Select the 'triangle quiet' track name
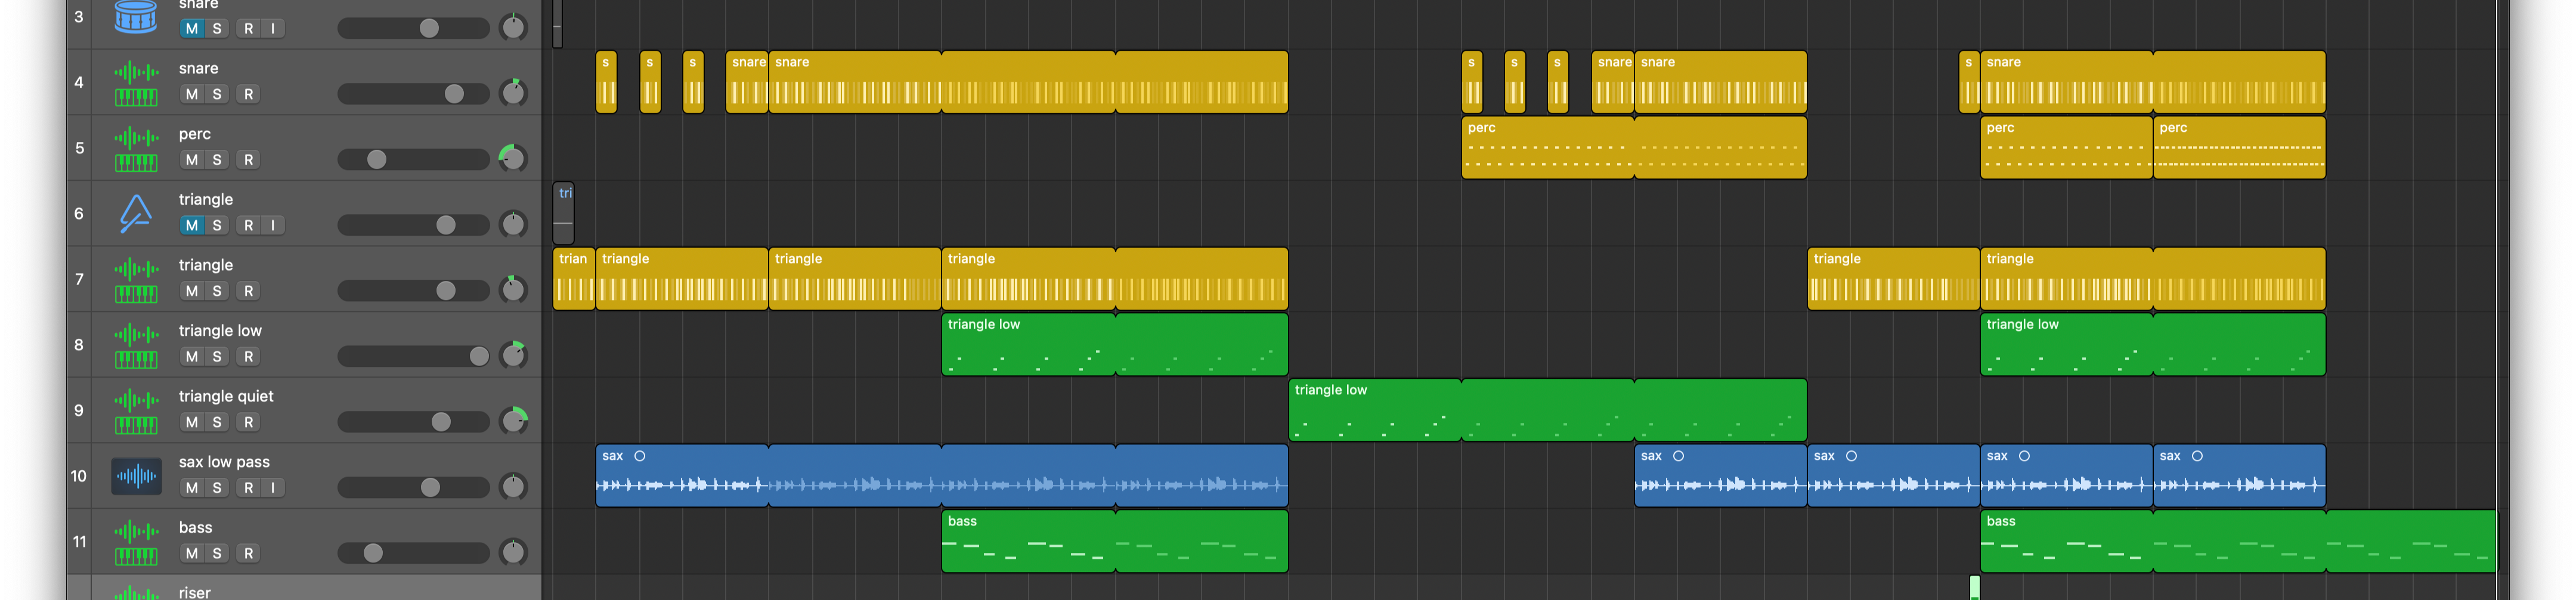The image size is (2576, 600). pyautogui.click(x=226, y=397)
